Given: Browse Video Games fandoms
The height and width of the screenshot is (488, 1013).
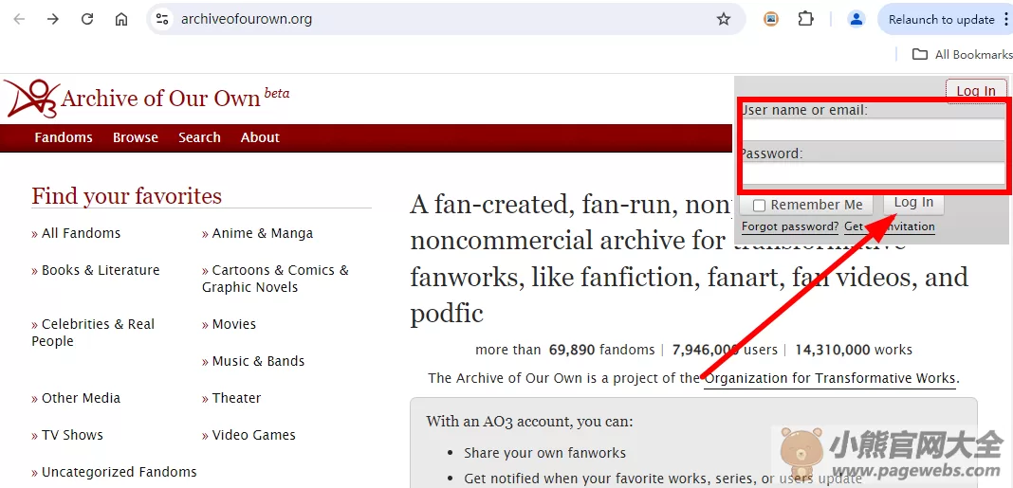Looking at the screenshot, I should (254, 436).
